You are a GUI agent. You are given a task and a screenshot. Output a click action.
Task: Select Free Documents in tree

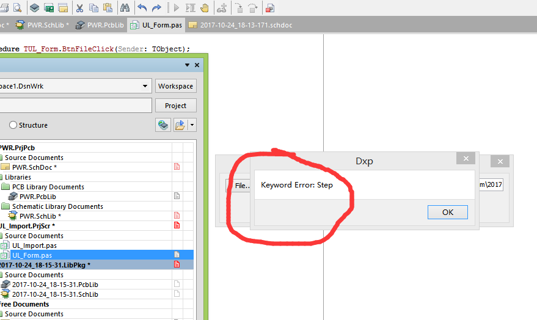[x=24, y=304]
